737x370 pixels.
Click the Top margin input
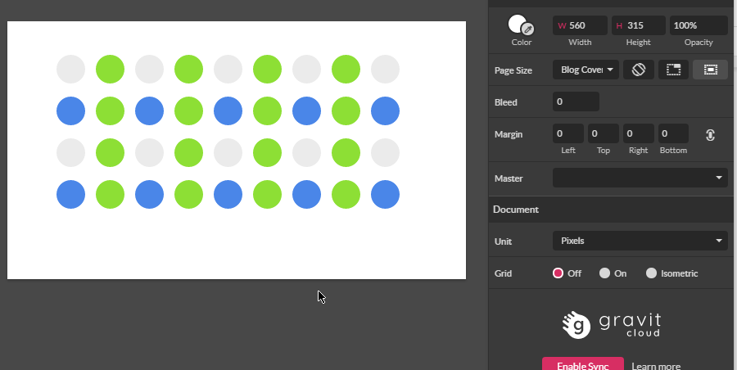pos(603,133)
